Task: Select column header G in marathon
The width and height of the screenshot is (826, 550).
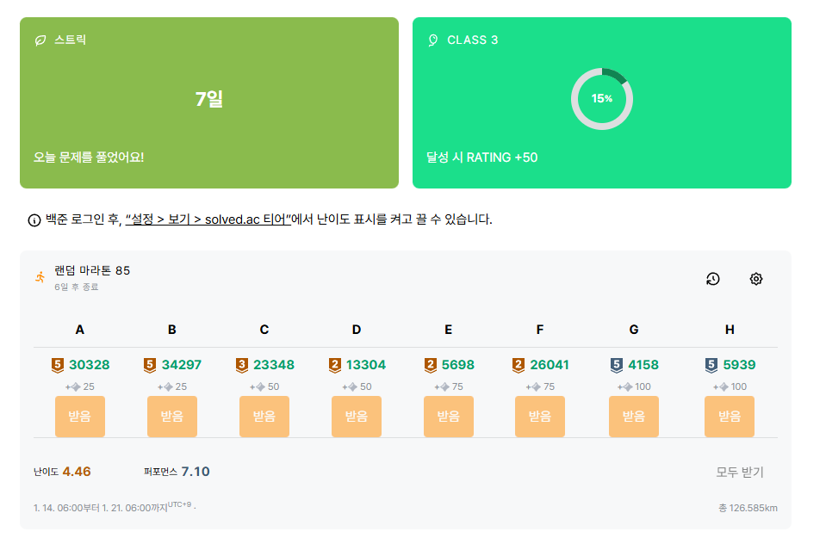Action: [634, 330]
